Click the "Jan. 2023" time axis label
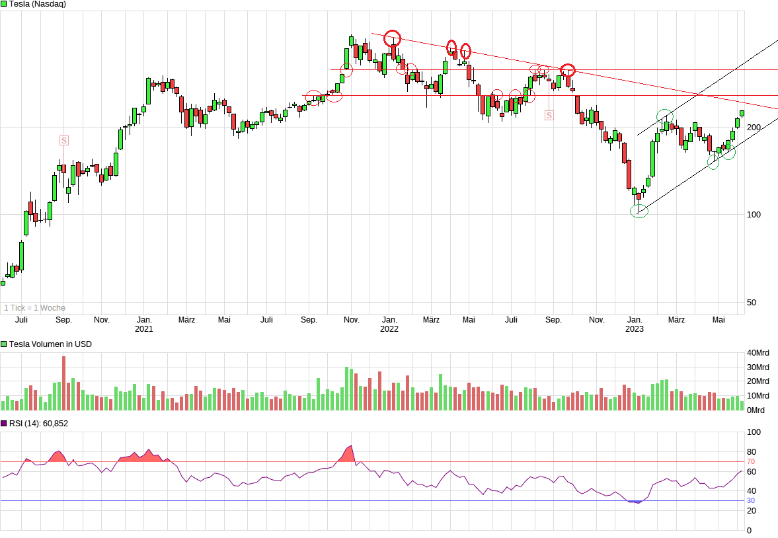 pos(634,324)
